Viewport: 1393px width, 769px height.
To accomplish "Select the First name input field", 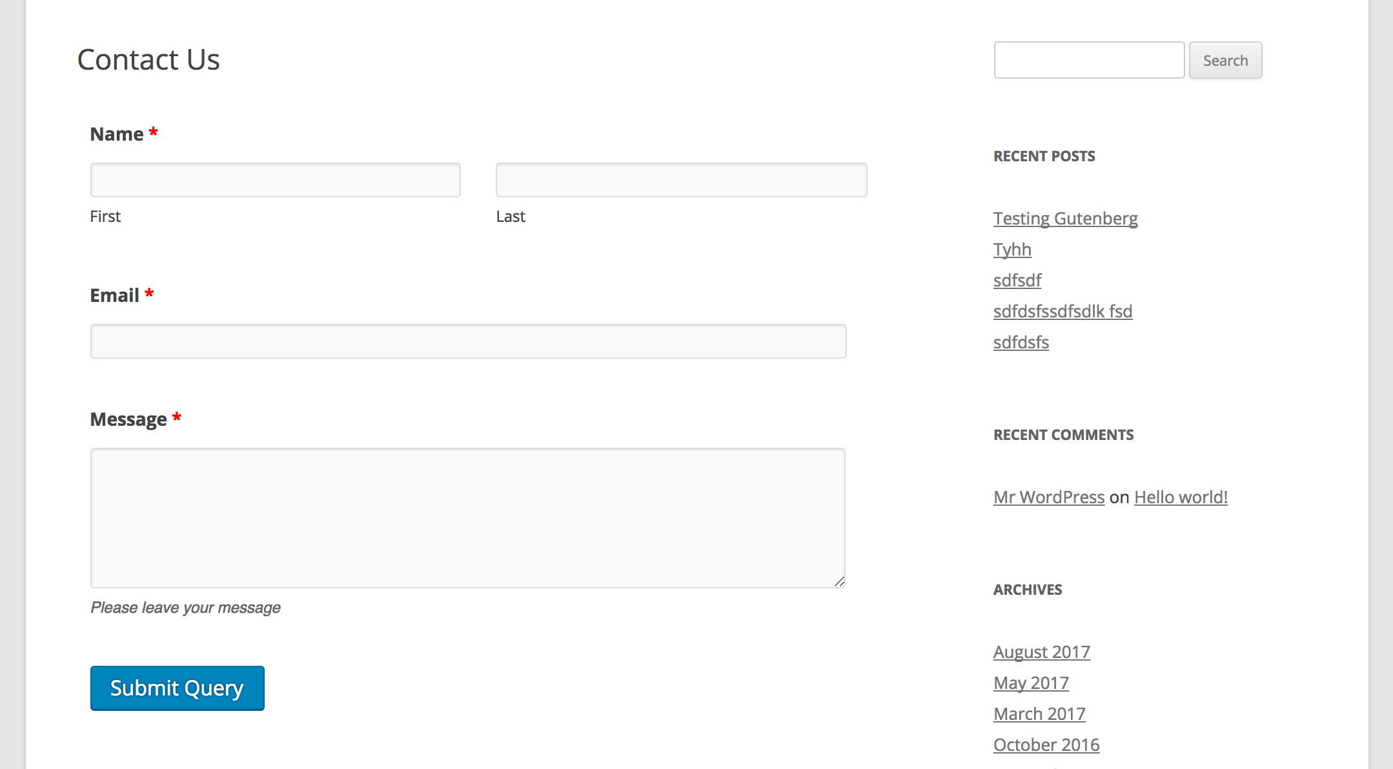I will [x=275, y=180].
